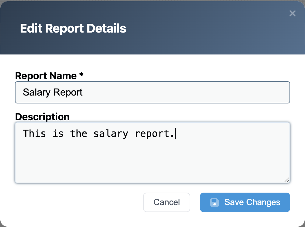Click the Save Changes button

tap(245, 202)
